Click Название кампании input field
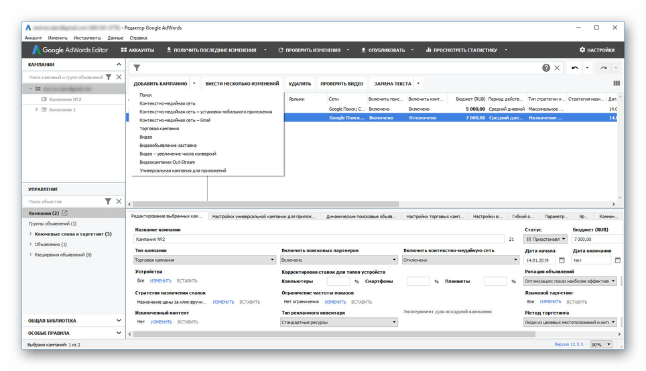 319,239
